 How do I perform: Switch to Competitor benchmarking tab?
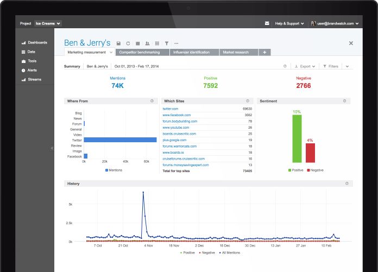tap(142, 52)
